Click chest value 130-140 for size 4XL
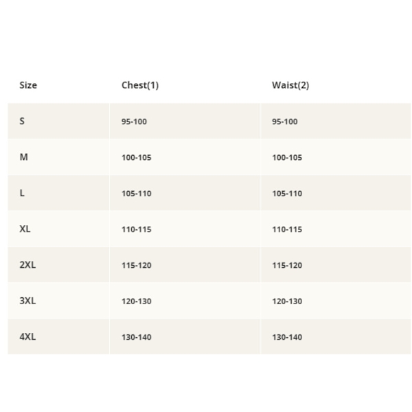Image resolution: width=412 pixels, height=412 pixels. (x=137, y=337)
